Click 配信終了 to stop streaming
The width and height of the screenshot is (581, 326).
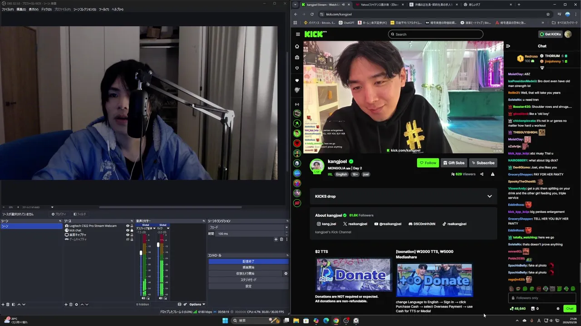click(248, 261)
